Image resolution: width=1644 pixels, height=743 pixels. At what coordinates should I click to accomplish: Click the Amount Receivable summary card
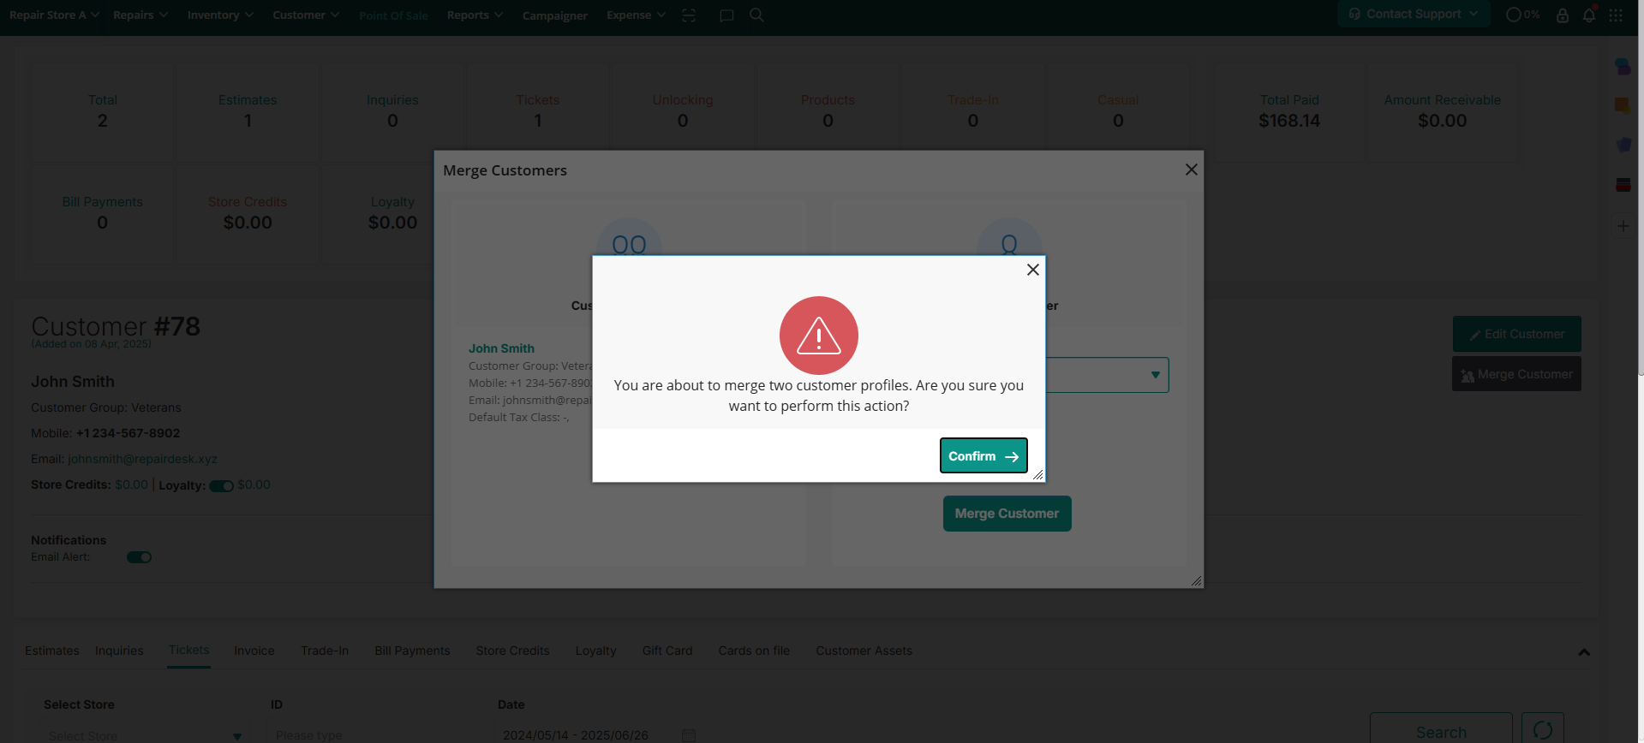pos(1442,111)
